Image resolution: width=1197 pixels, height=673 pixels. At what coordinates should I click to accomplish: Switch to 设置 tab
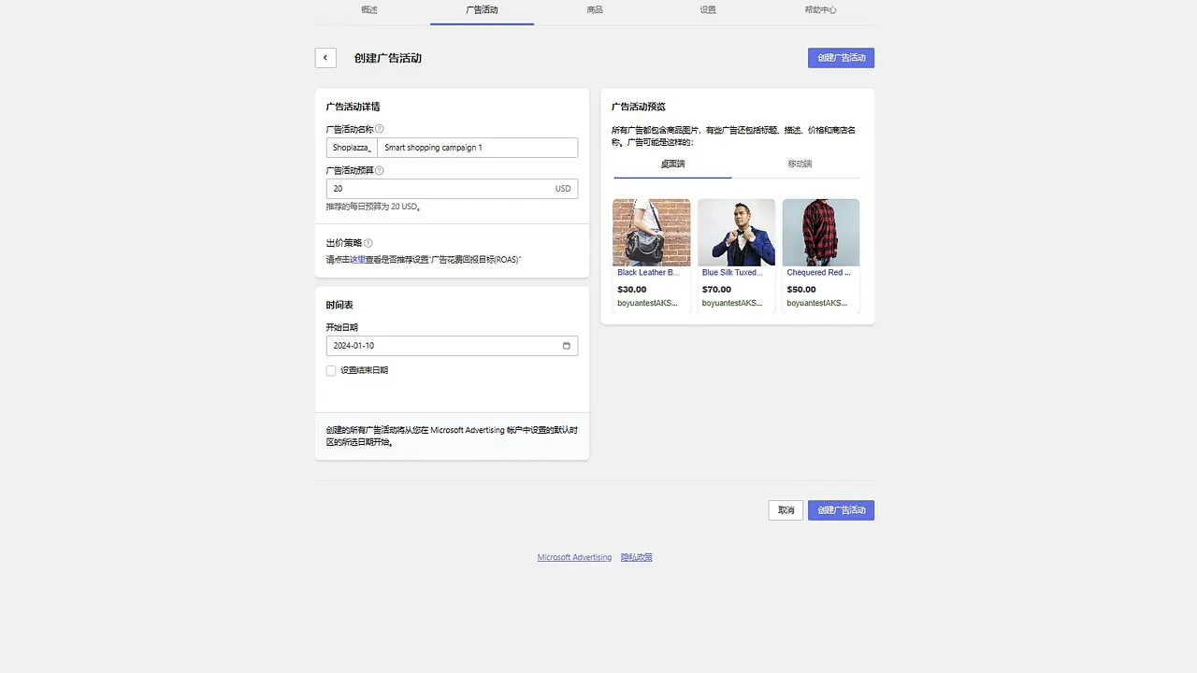coord(708,10)
